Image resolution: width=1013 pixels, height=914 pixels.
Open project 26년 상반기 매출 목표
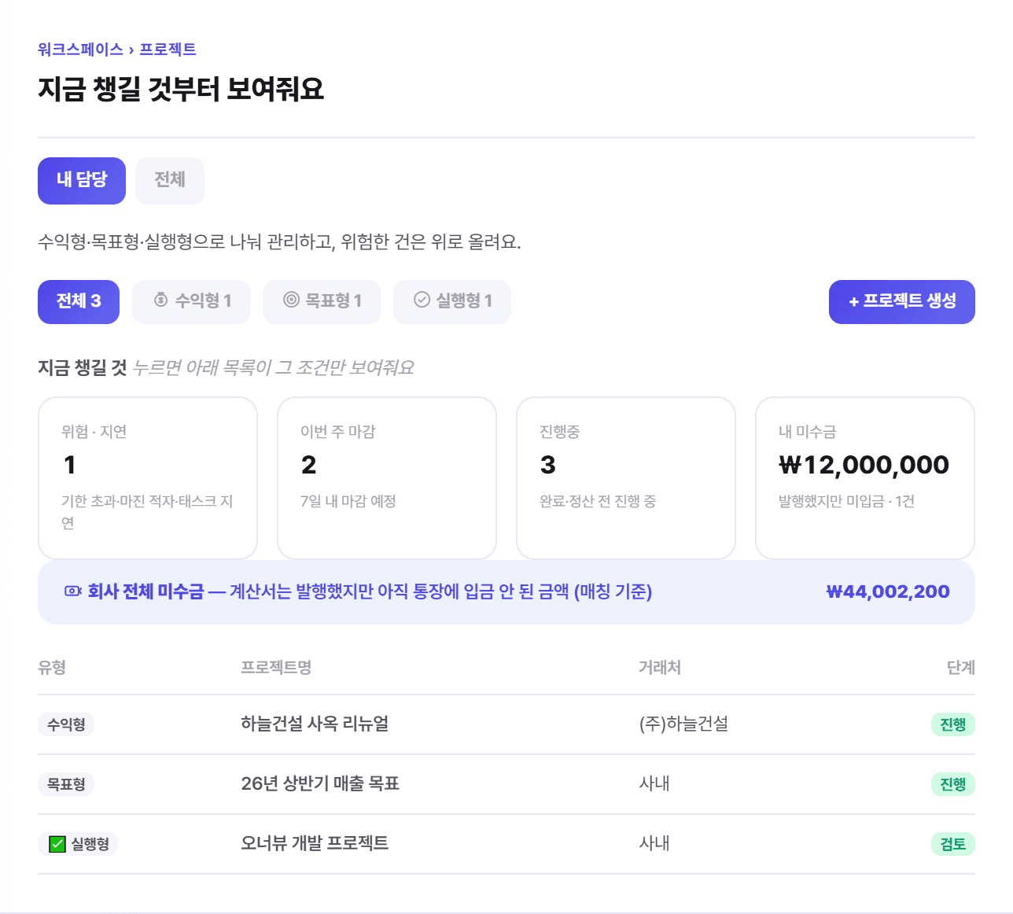[320, 783]
